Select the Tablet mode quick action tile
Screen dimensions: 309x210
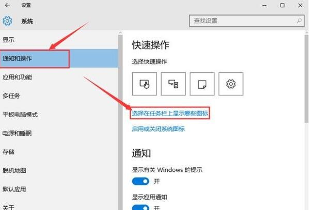[145, 84]
